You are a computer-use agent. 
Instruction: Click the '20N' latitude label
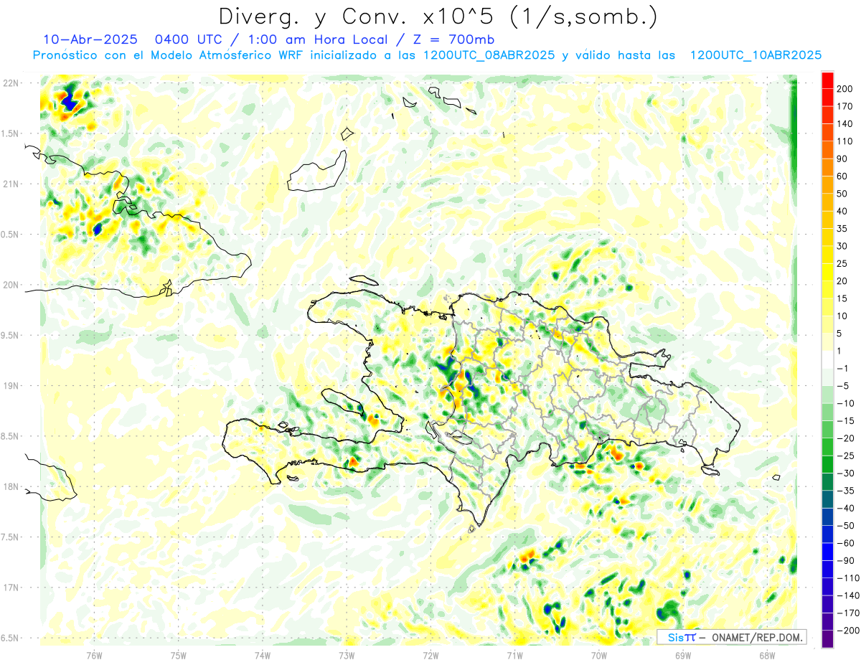tap(10, 285)
